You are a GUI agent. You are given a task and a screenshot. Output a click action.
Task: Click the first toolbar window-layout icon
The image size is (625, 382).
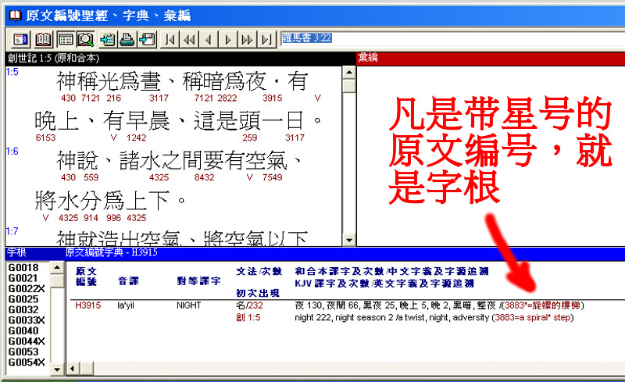pyautogui.click(x=20, y=39)
